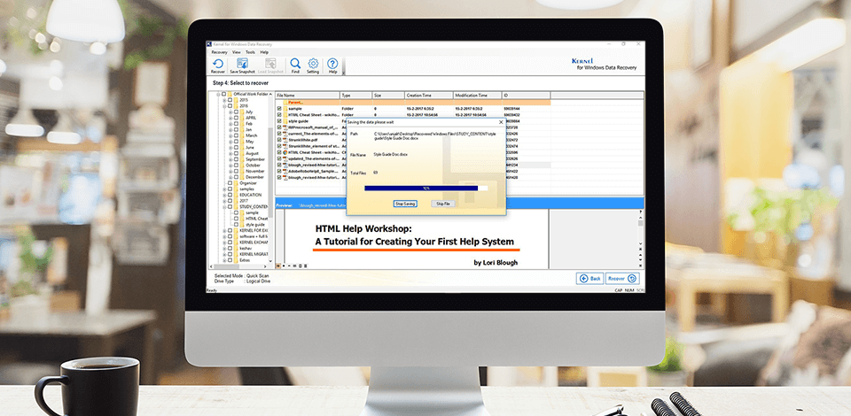This screenshot has width=851, height=416.
Task: Check the Official Work Folder checkbox
Action: (x=223, y=94)
